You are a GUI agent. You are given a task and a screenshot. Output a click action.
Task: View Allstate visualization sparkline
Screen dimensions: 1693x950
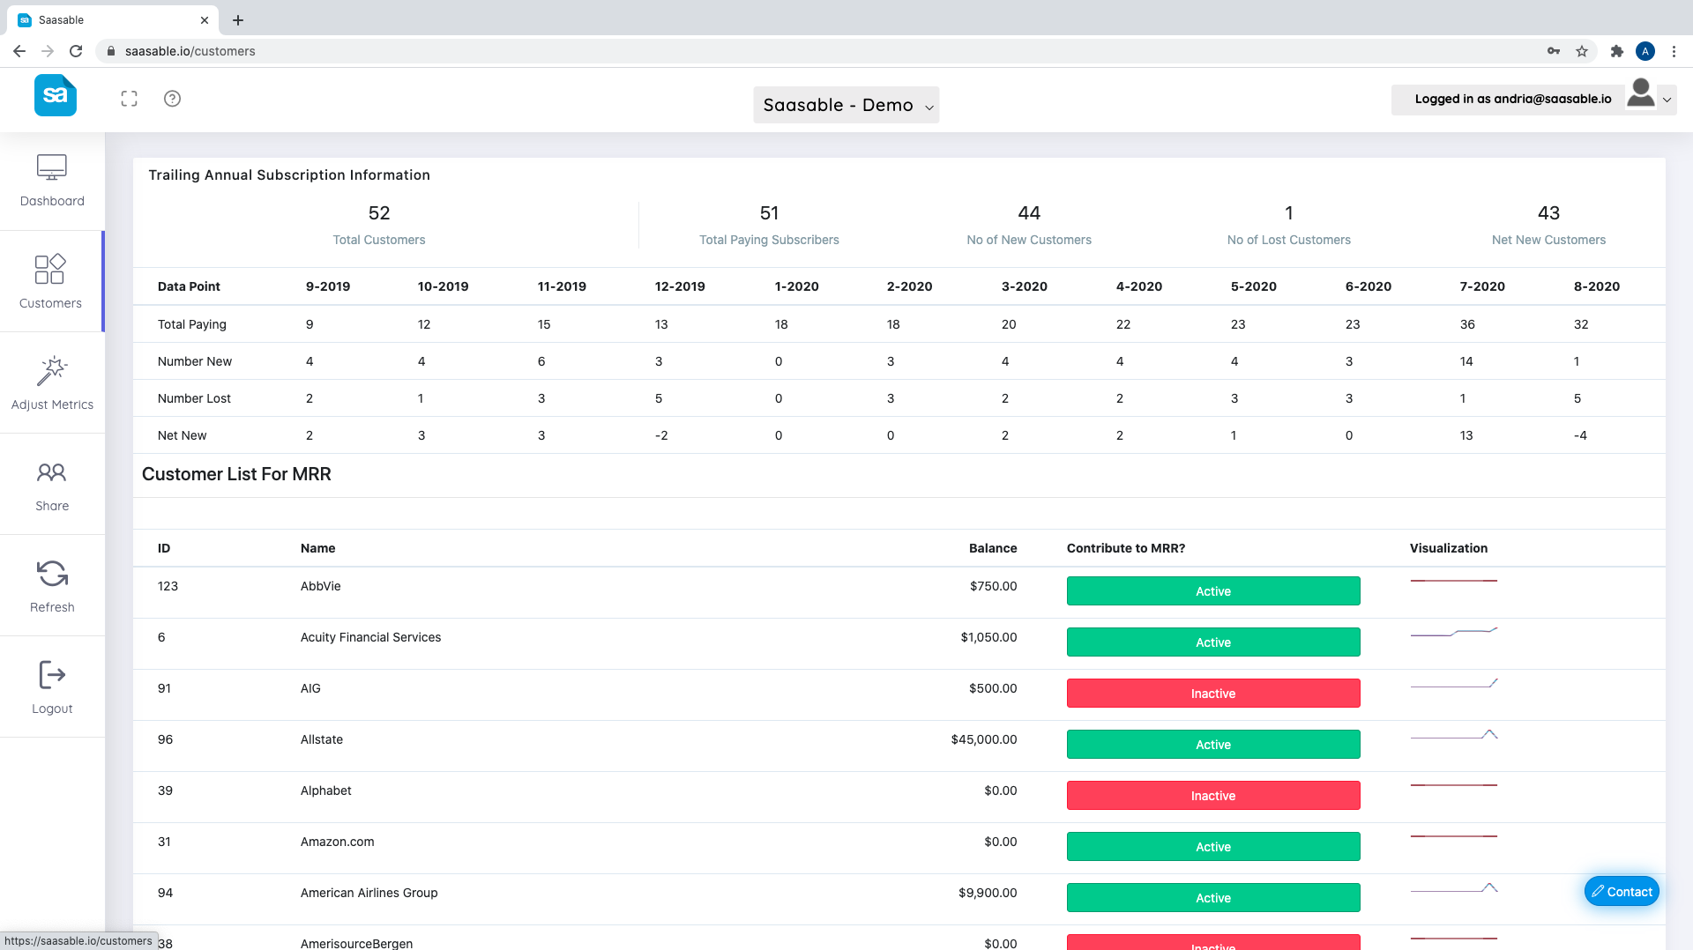click(1454, 734)
